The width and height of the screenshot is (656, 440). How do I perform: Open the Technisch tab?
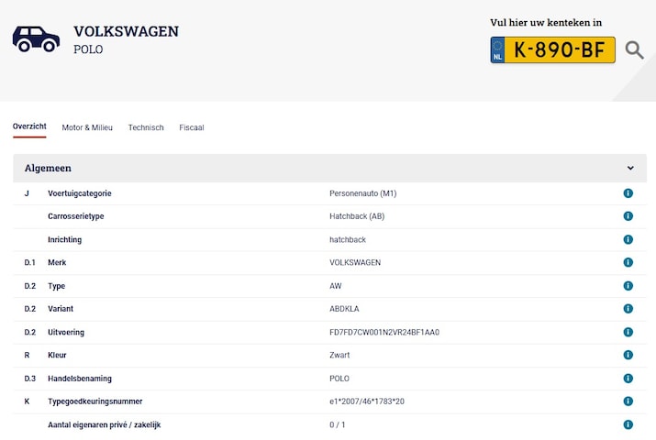pyautogui.click(x=146, y=127)
